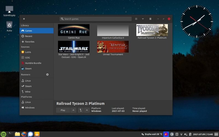Expand the arrow beside the Play button
Screen dimensions: 219x137
pos(73,110)
